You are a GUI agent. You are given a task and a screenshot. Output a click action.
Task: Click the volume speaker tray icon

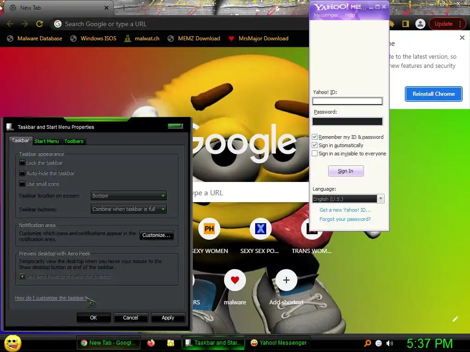point(390,343)
